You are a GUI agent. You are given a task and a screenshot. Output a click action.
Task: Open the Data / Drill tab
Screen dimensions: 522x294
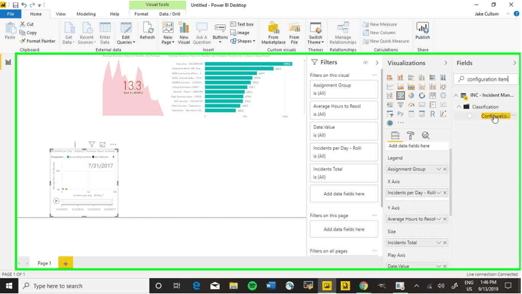[x=170, y=14]
